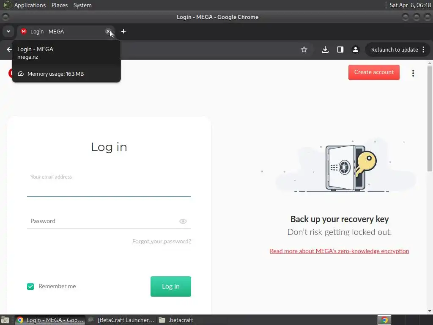This screenshot has height=325, width=433.
Task: Click the show desktop icon in taskbar
Action: 5,320
